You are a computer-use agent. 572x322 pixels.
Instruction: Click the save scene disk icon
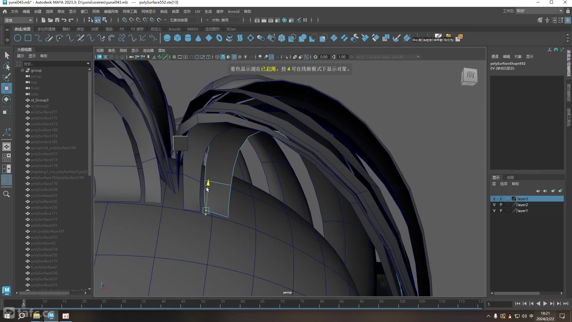point(57,20)
